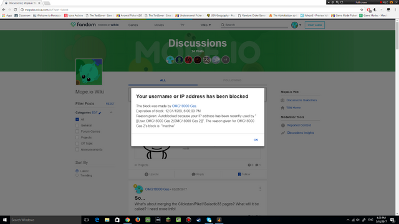
Task: Open the Apps bookmarks shortcut
Action: click(x=7, y=16)
